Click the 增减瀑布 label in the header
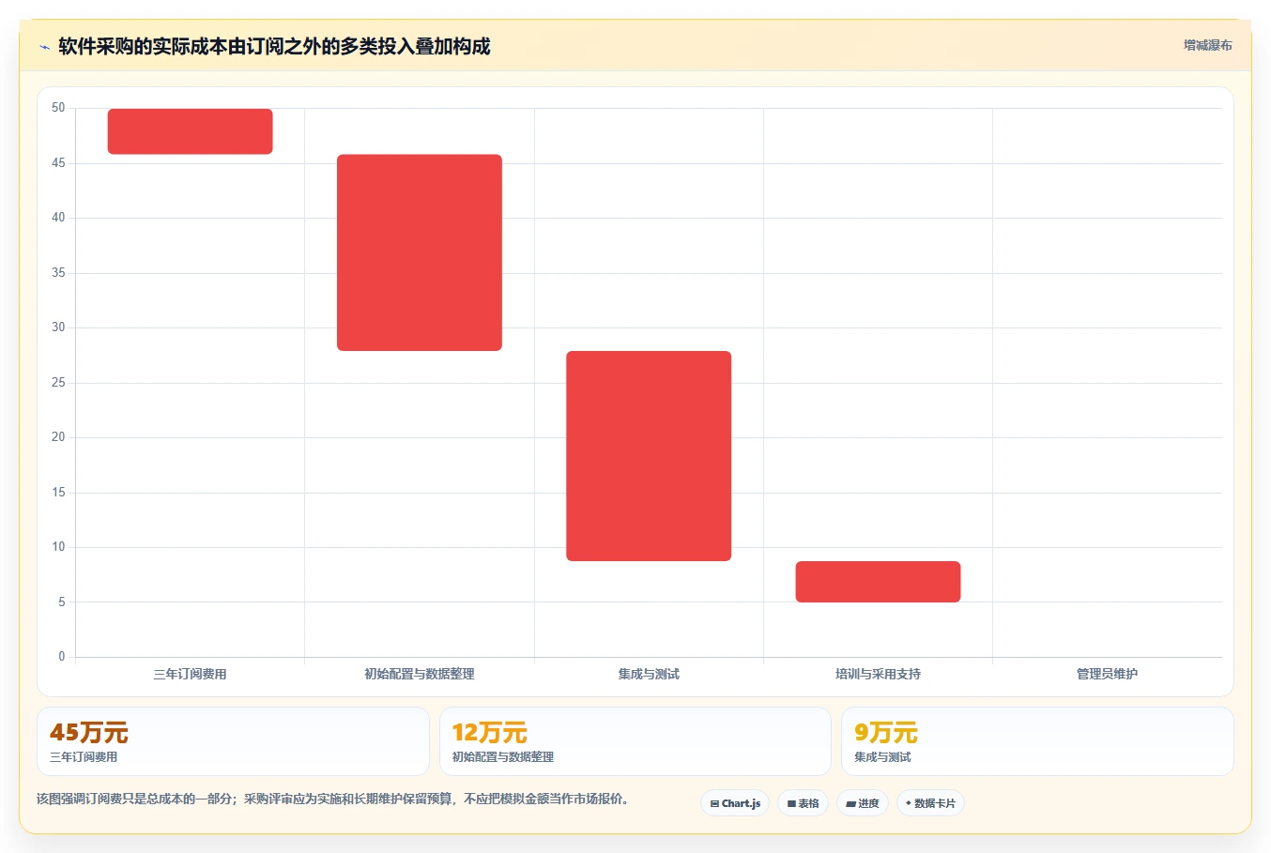Image resolution: width=1271 pixels, height=853 pixels. tap(1207, 45)
